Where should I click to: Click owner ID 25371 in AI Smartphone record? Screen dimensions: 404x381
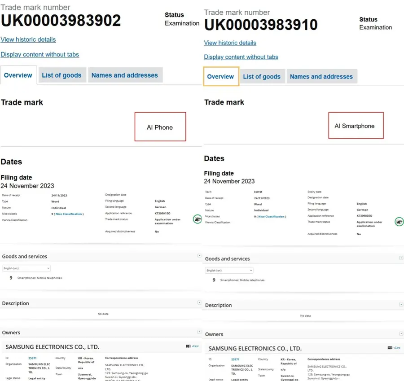coord(234,359)
